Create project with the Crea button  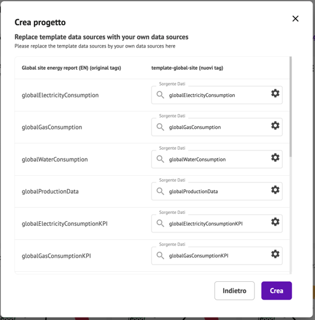click(277, 290)
